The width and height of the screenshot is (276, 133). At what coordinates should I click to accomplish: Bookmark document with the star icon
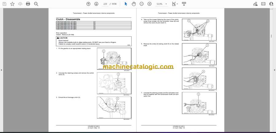pyautogui.click(x=12, y=4)
